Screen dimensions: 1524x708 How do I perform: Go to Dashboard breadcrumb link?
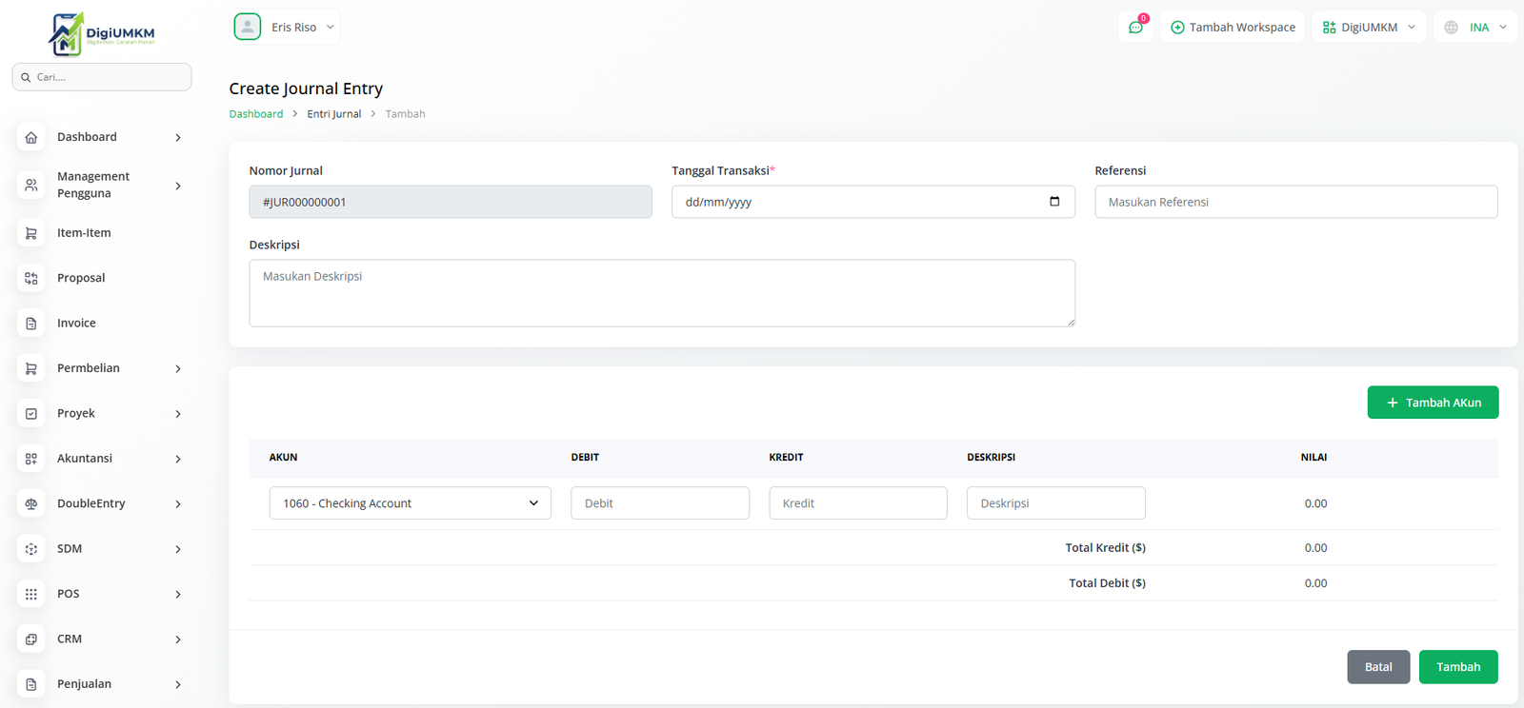tap(256, 114)
